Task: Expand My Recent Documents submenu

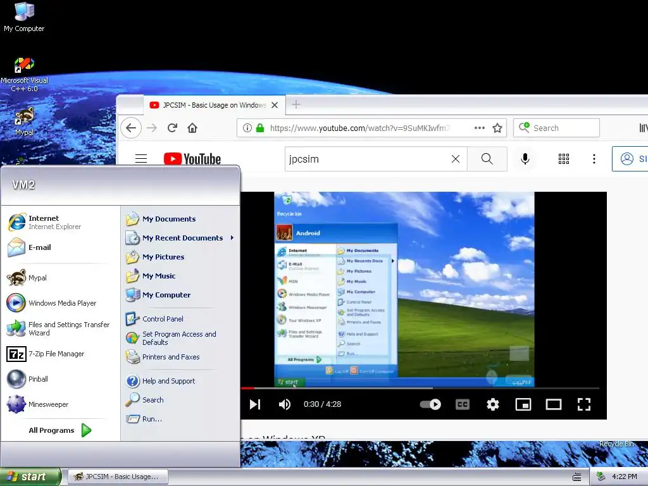Action: [x=180, y=238]
